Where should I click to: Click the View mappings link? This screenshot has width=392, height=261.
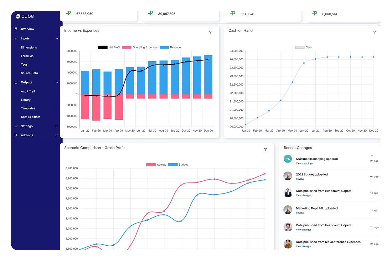click(x=304, y=163)
